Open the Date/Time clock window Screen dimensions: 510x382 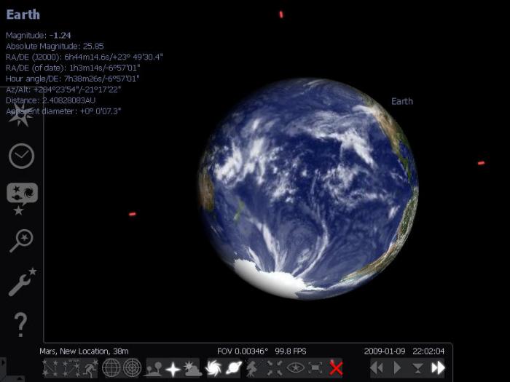tap(21, 156)
